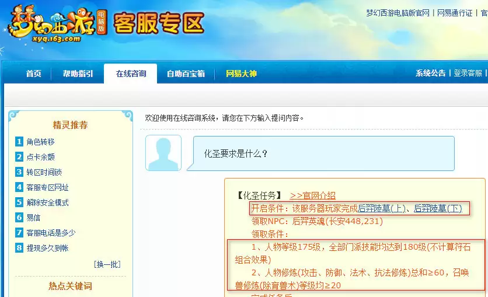The height and width of the screenshot is (297, 488).
Task: Open the 提现多久到帐 recommended question
Action: coord(48,248)
